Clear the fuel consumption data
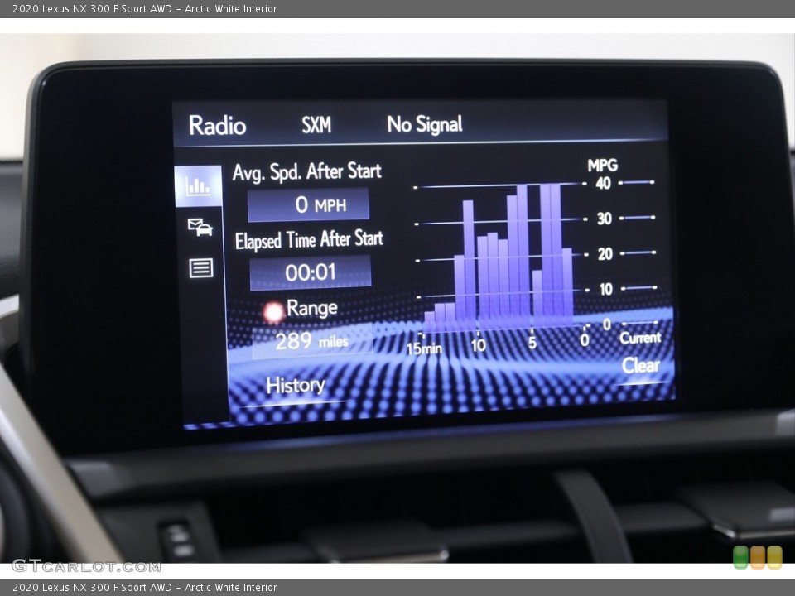 [x=641, y=365]
